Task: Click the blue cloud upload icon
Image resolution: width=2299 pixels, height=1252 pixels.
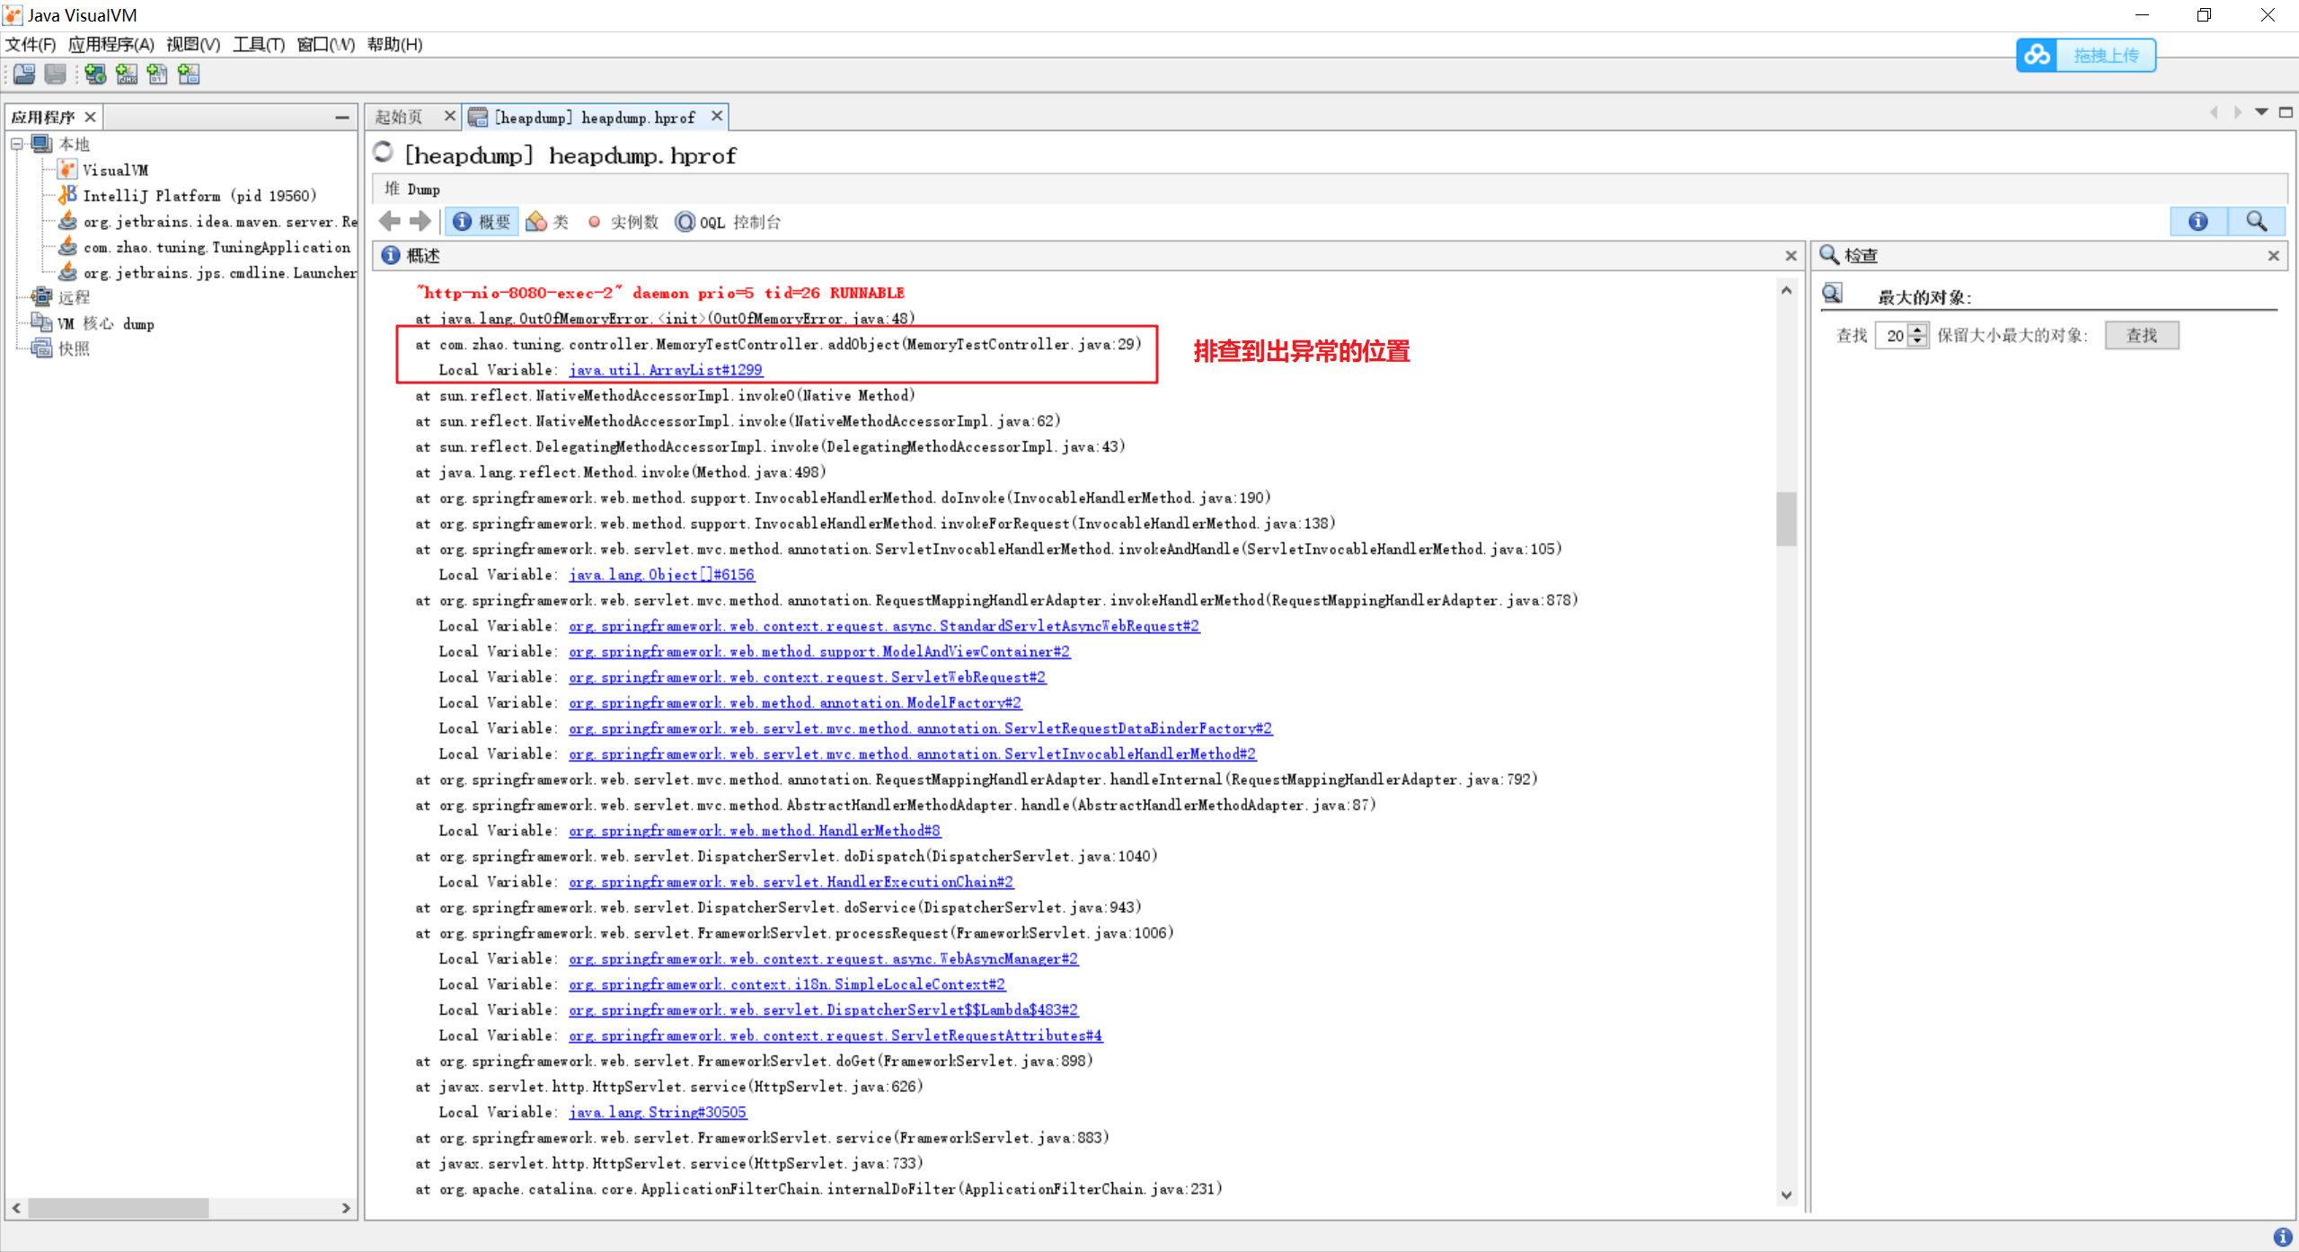Action: 2037,55
